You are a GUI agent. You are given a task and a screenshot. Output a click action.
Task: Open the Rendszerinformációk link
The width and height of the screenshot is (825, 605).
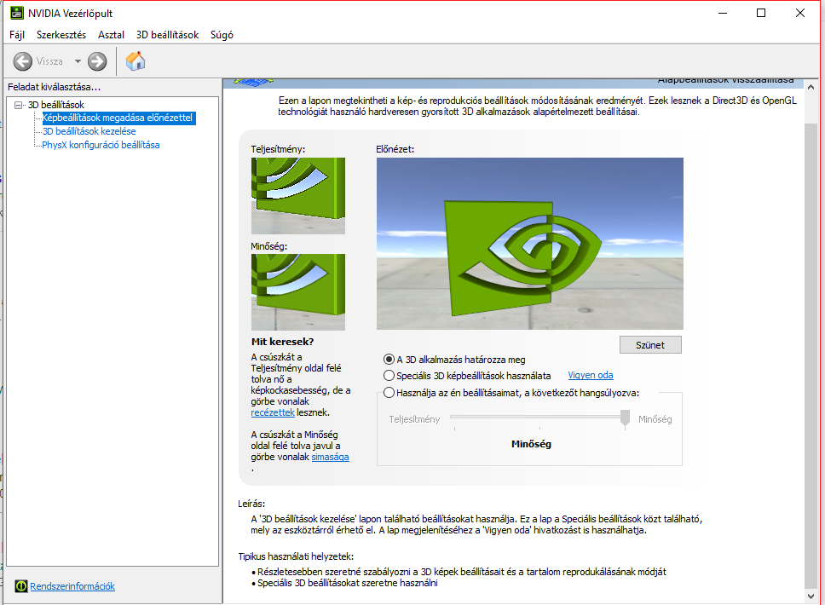72,586
